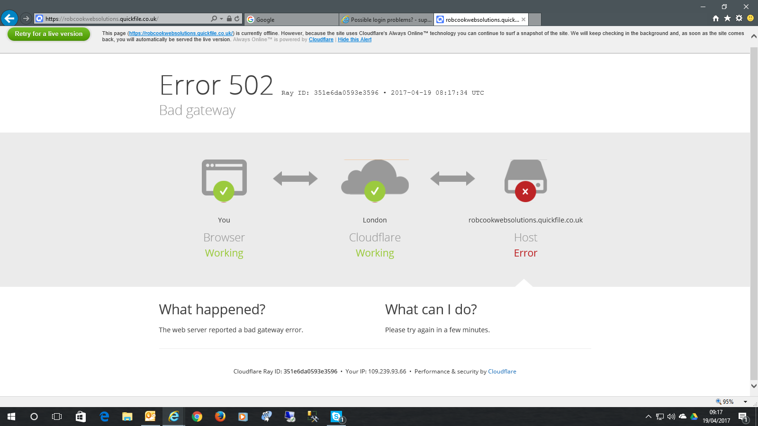This screenshot has height=426, width=758.
Task: Click the Cloudflare cloud status icon
Action: (x=375, y=180)
